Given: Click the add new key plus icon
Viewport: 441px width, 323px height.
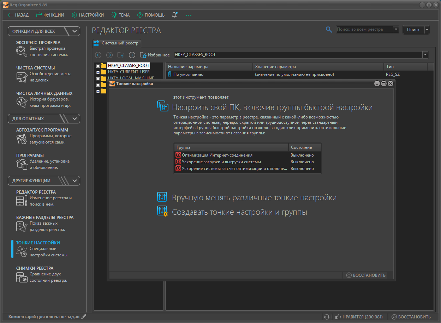Looking at the screenshot, I should tap(132, 55).
